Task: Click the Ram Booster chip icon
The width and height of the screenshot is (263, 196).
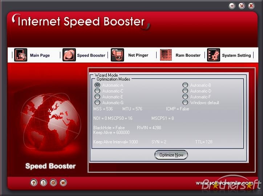Action: (166, 55)
